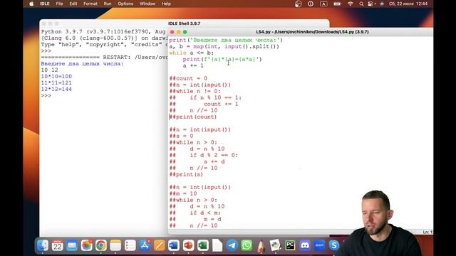456x256 pixels.
Task: Open Control Center in menu bar
Action: pos(370,4)
